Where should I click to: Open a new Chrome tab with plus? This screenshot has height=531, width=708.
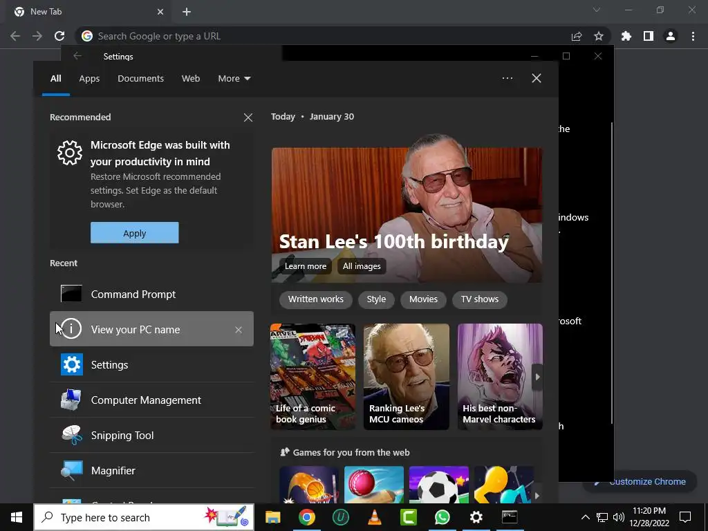coord(187,12)
